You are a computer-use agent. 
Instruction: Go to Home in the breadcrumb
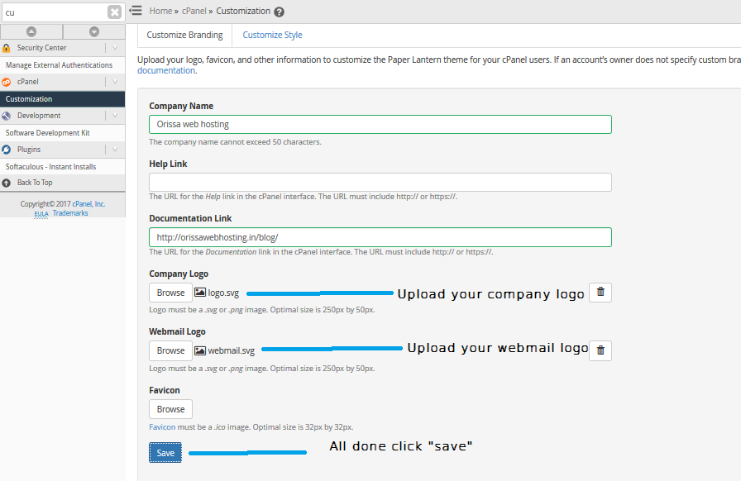click(160, 11)
